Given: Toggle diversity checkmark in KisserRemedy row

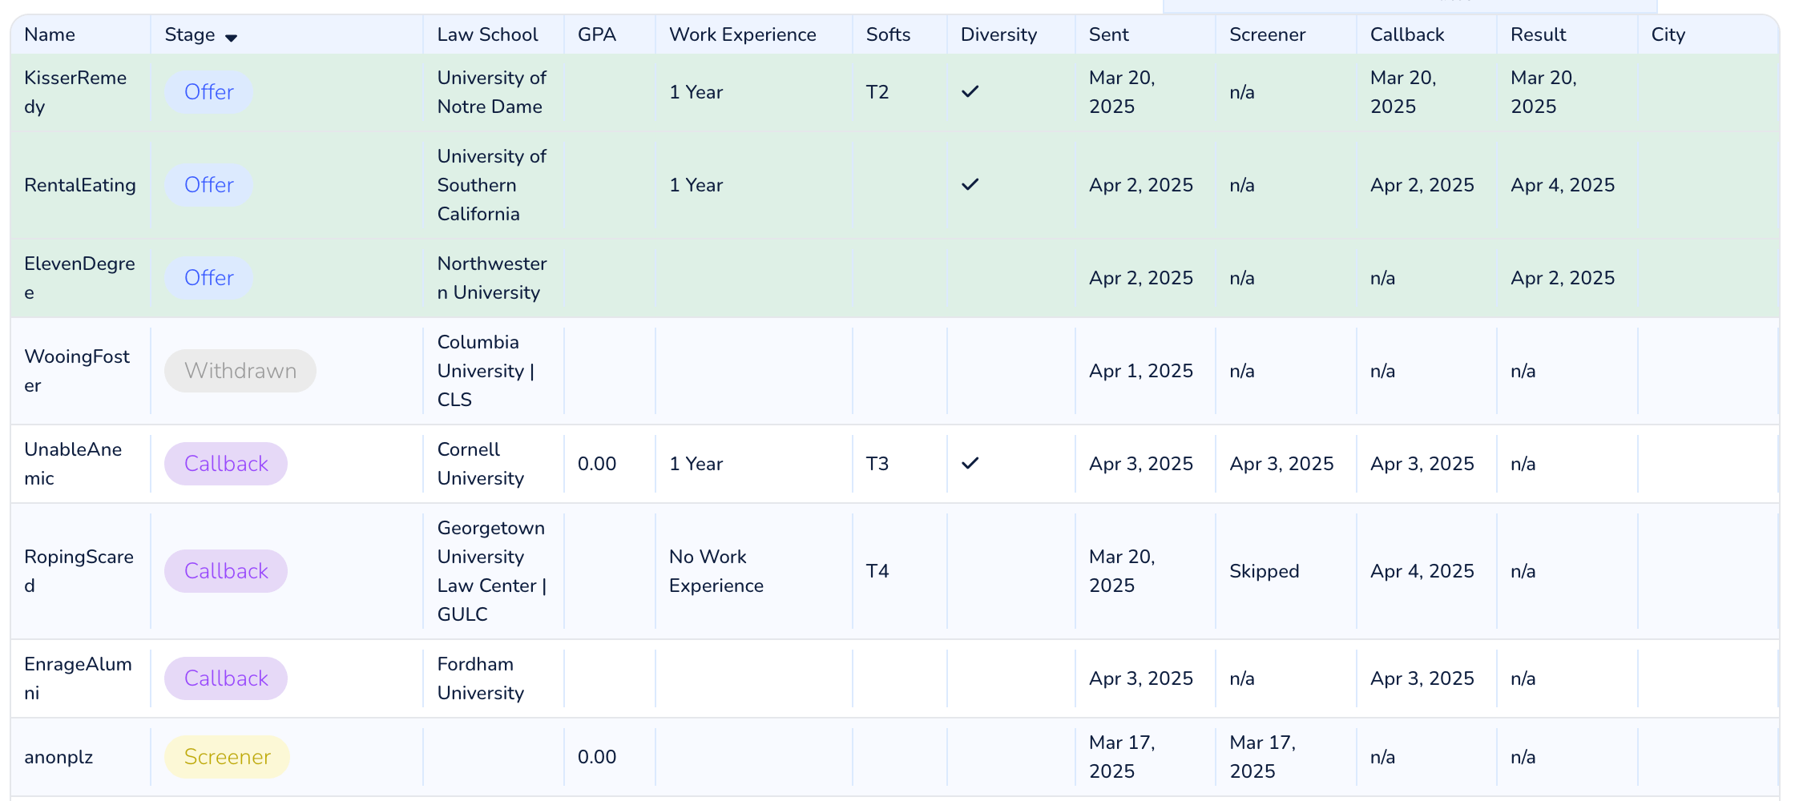Looking at the screenshot, I should [970, 91].
